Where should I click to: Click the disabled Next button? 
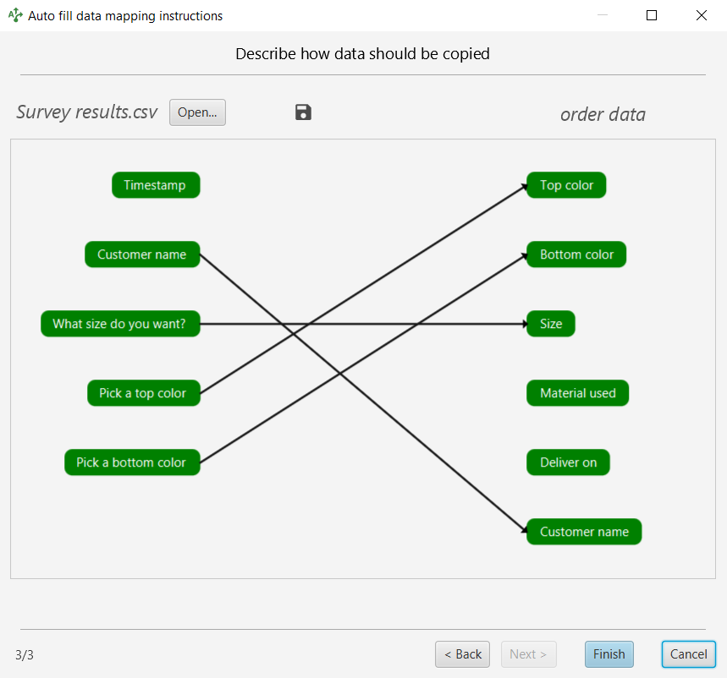coord(529,654)
